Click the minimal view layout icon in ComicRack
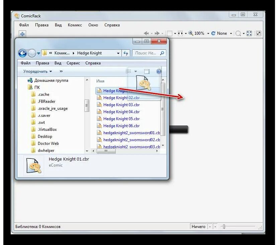Viewport: 276px width, 245px height. pos(259,33)
